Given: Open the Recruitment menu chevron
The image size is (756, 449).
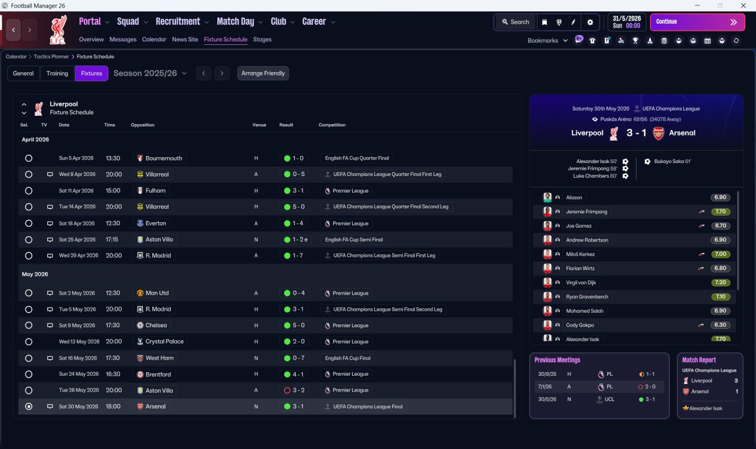Looking at the screenshot, I should tap(207, 22).
